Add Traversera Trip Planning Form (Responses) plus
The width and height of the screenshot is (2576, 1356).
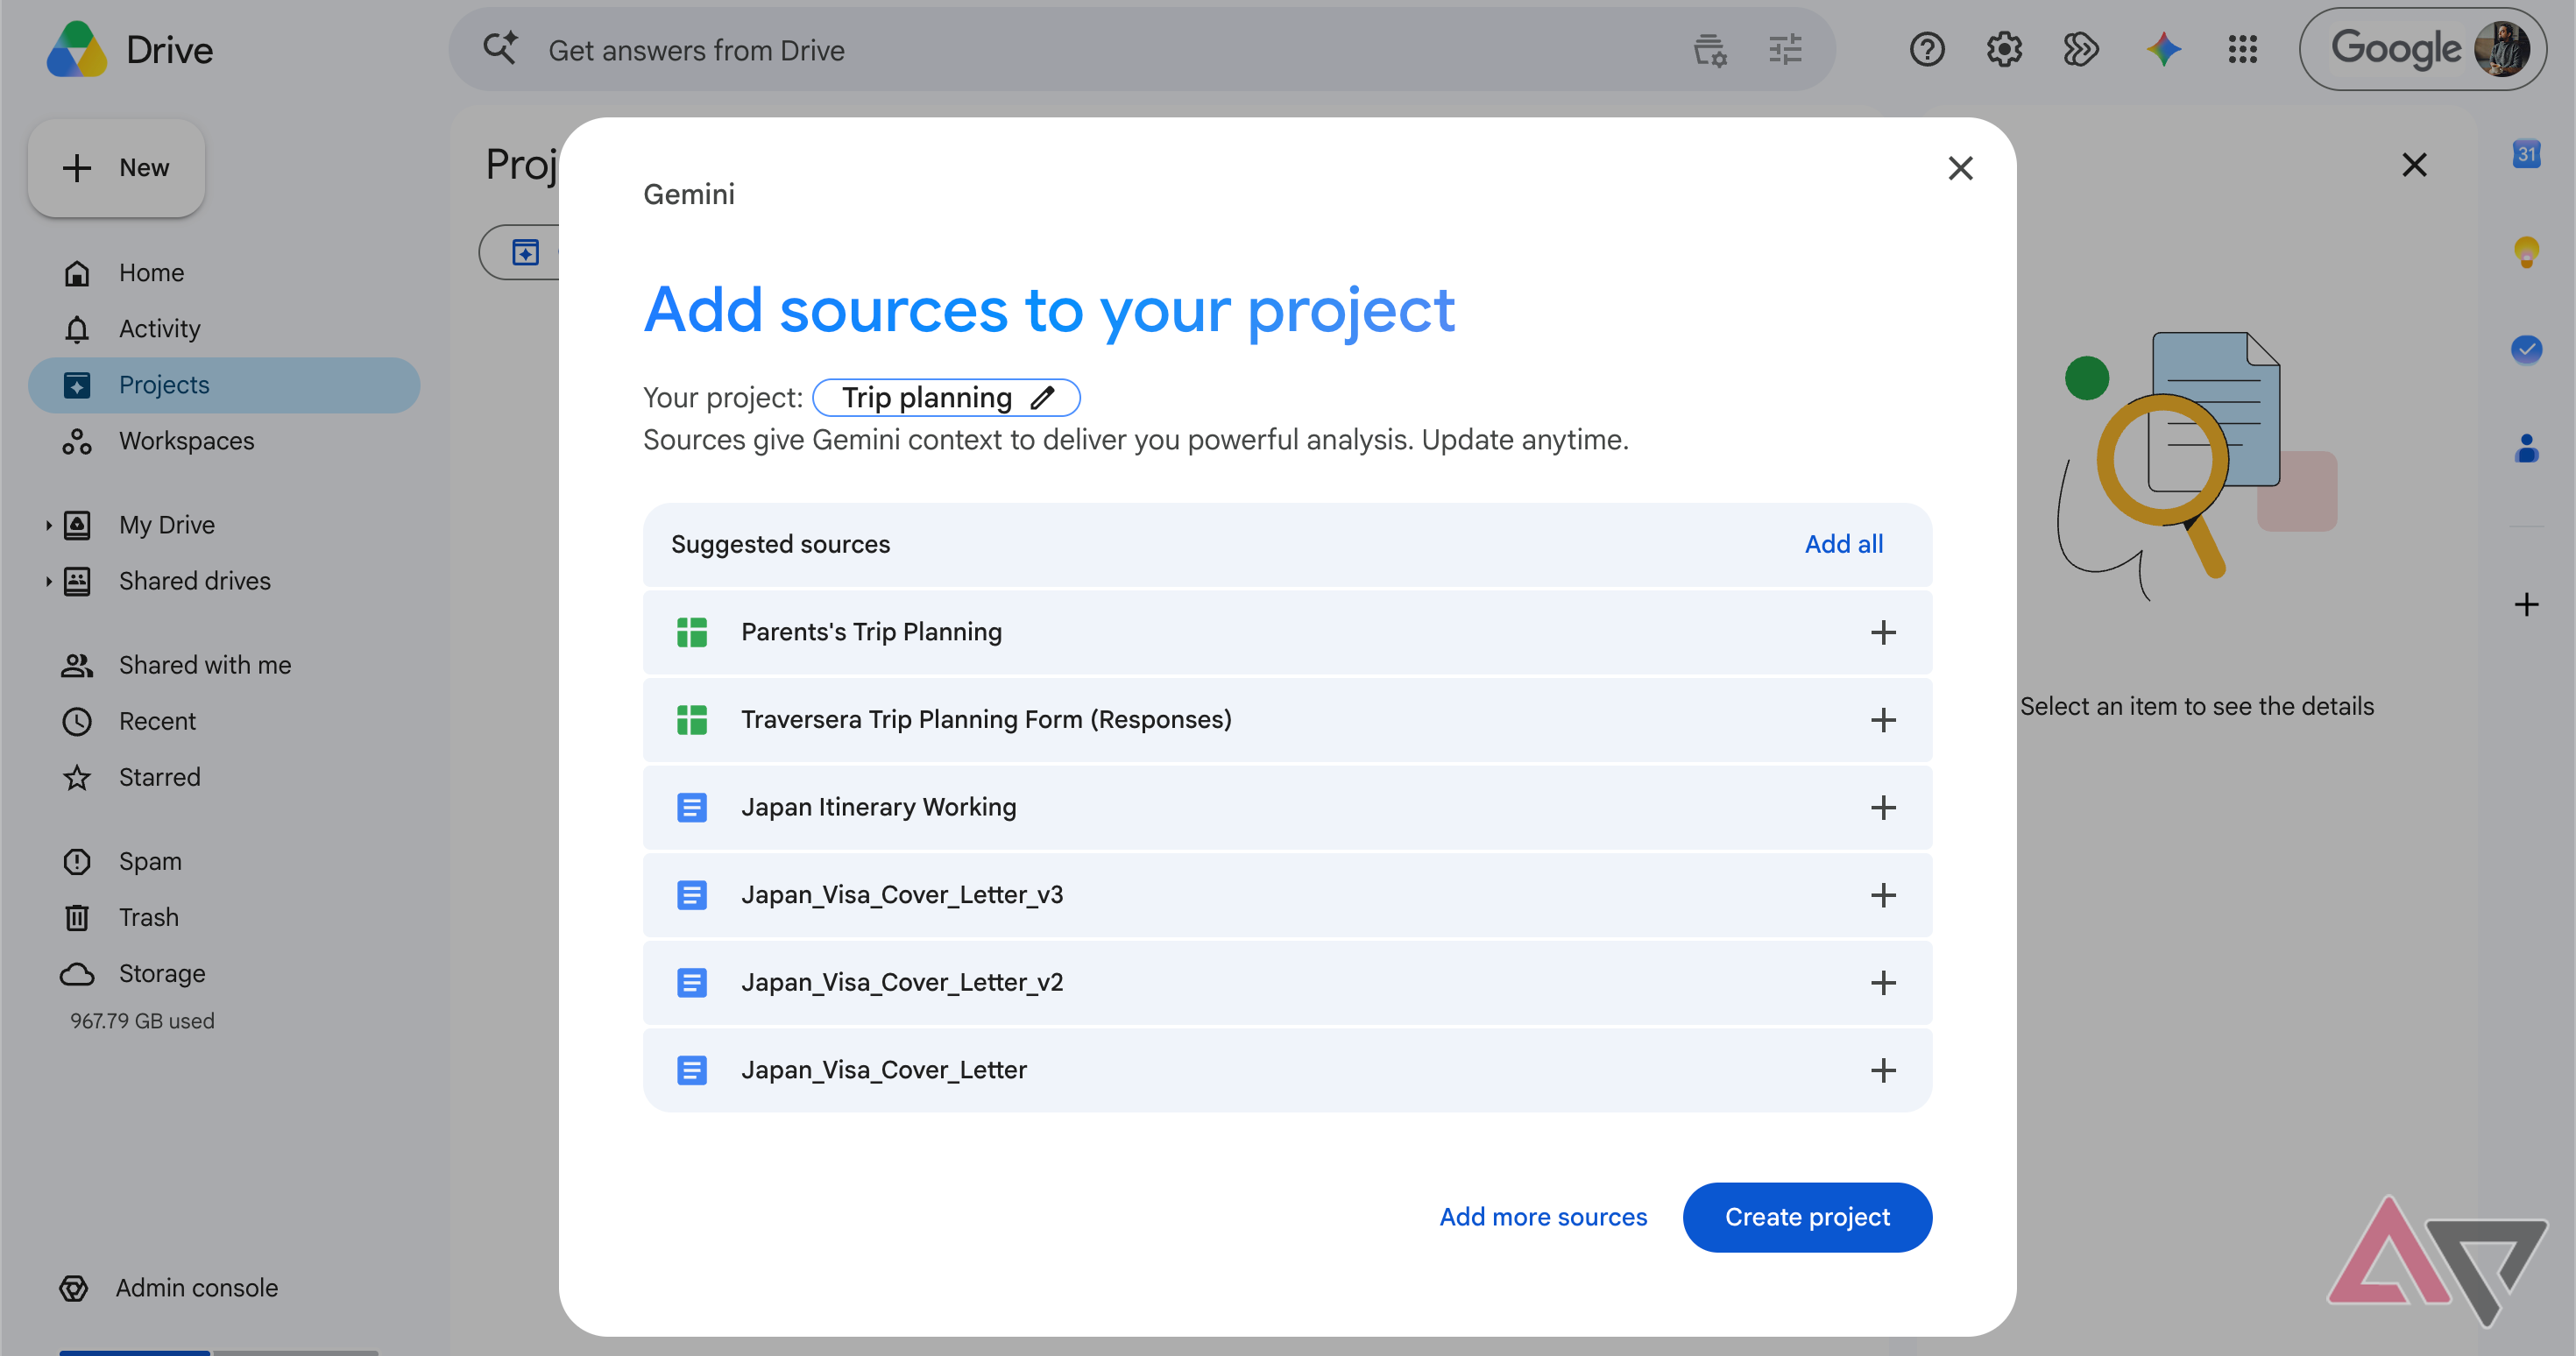click(1883, 720)
